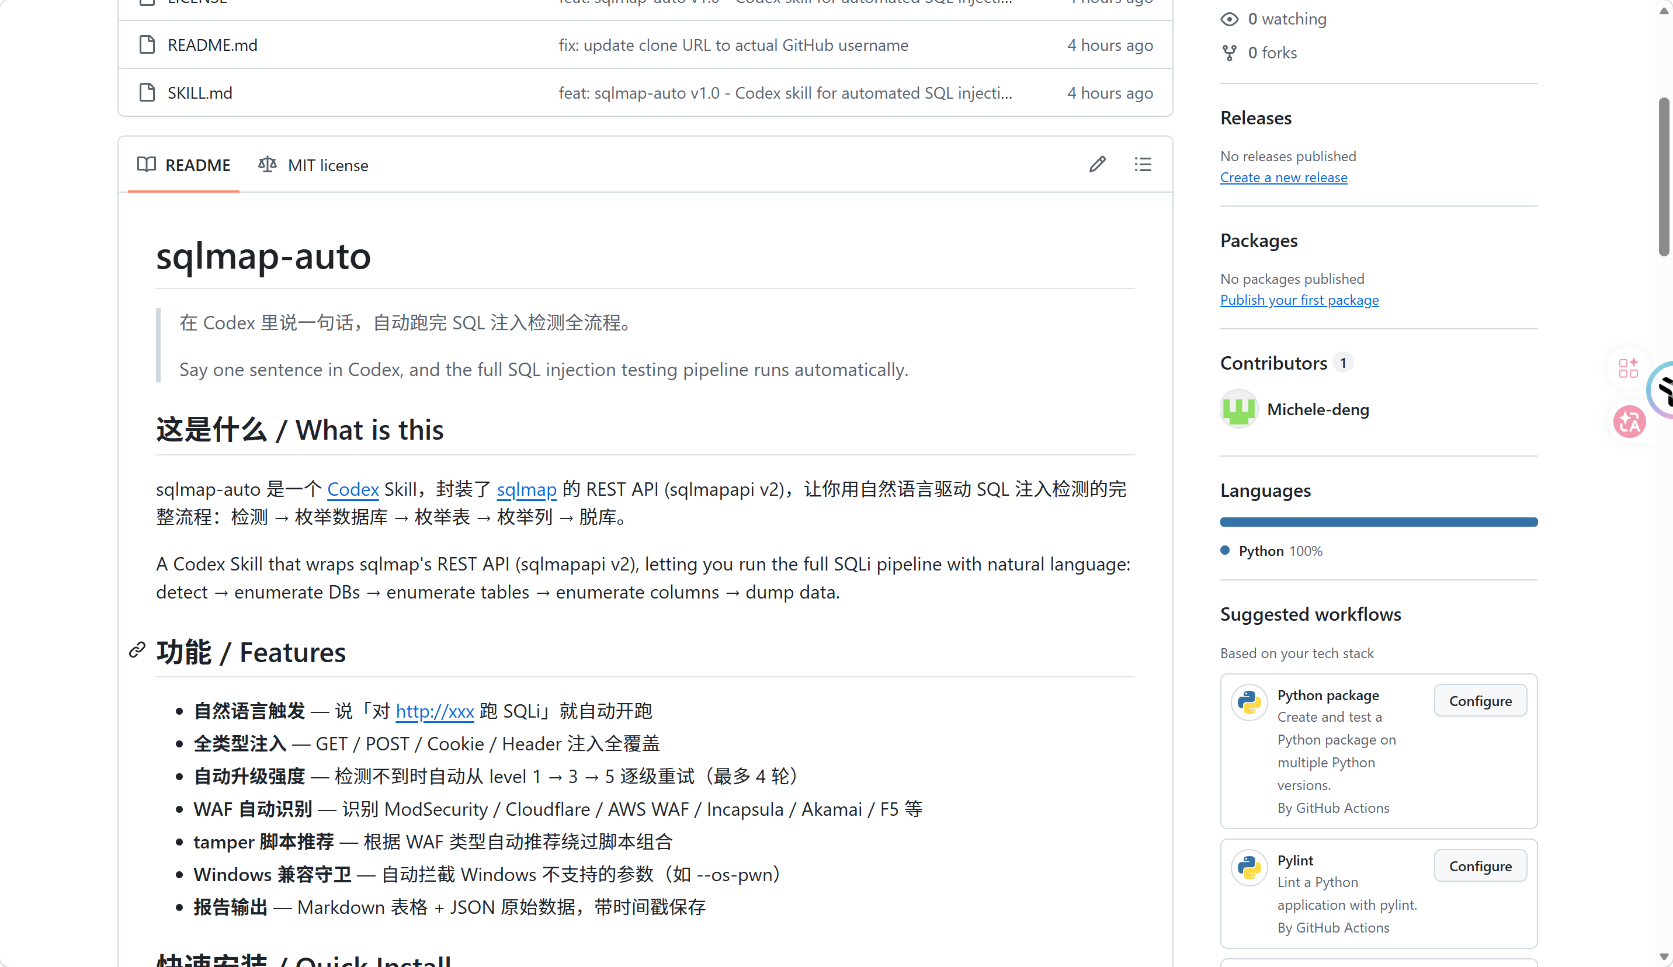The image size is (1673, 967).
Task: Click the 'tamper 脚本推荐' feature bullet
Action: coord(433,841)
